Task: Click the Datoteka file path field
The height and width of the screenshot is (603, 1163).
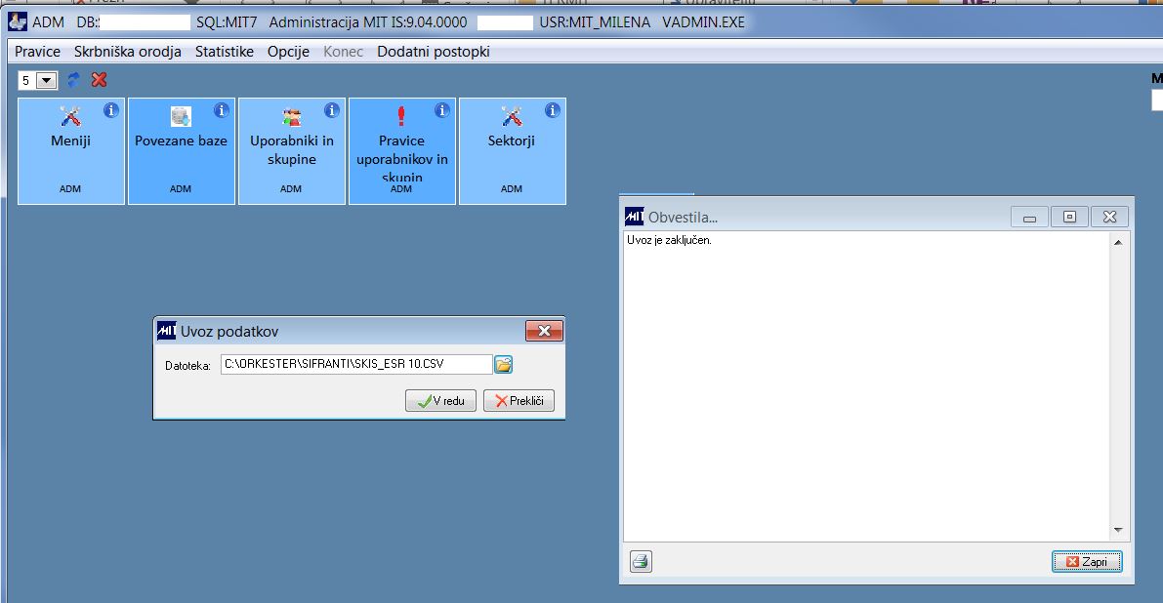Action: (356, 364)
